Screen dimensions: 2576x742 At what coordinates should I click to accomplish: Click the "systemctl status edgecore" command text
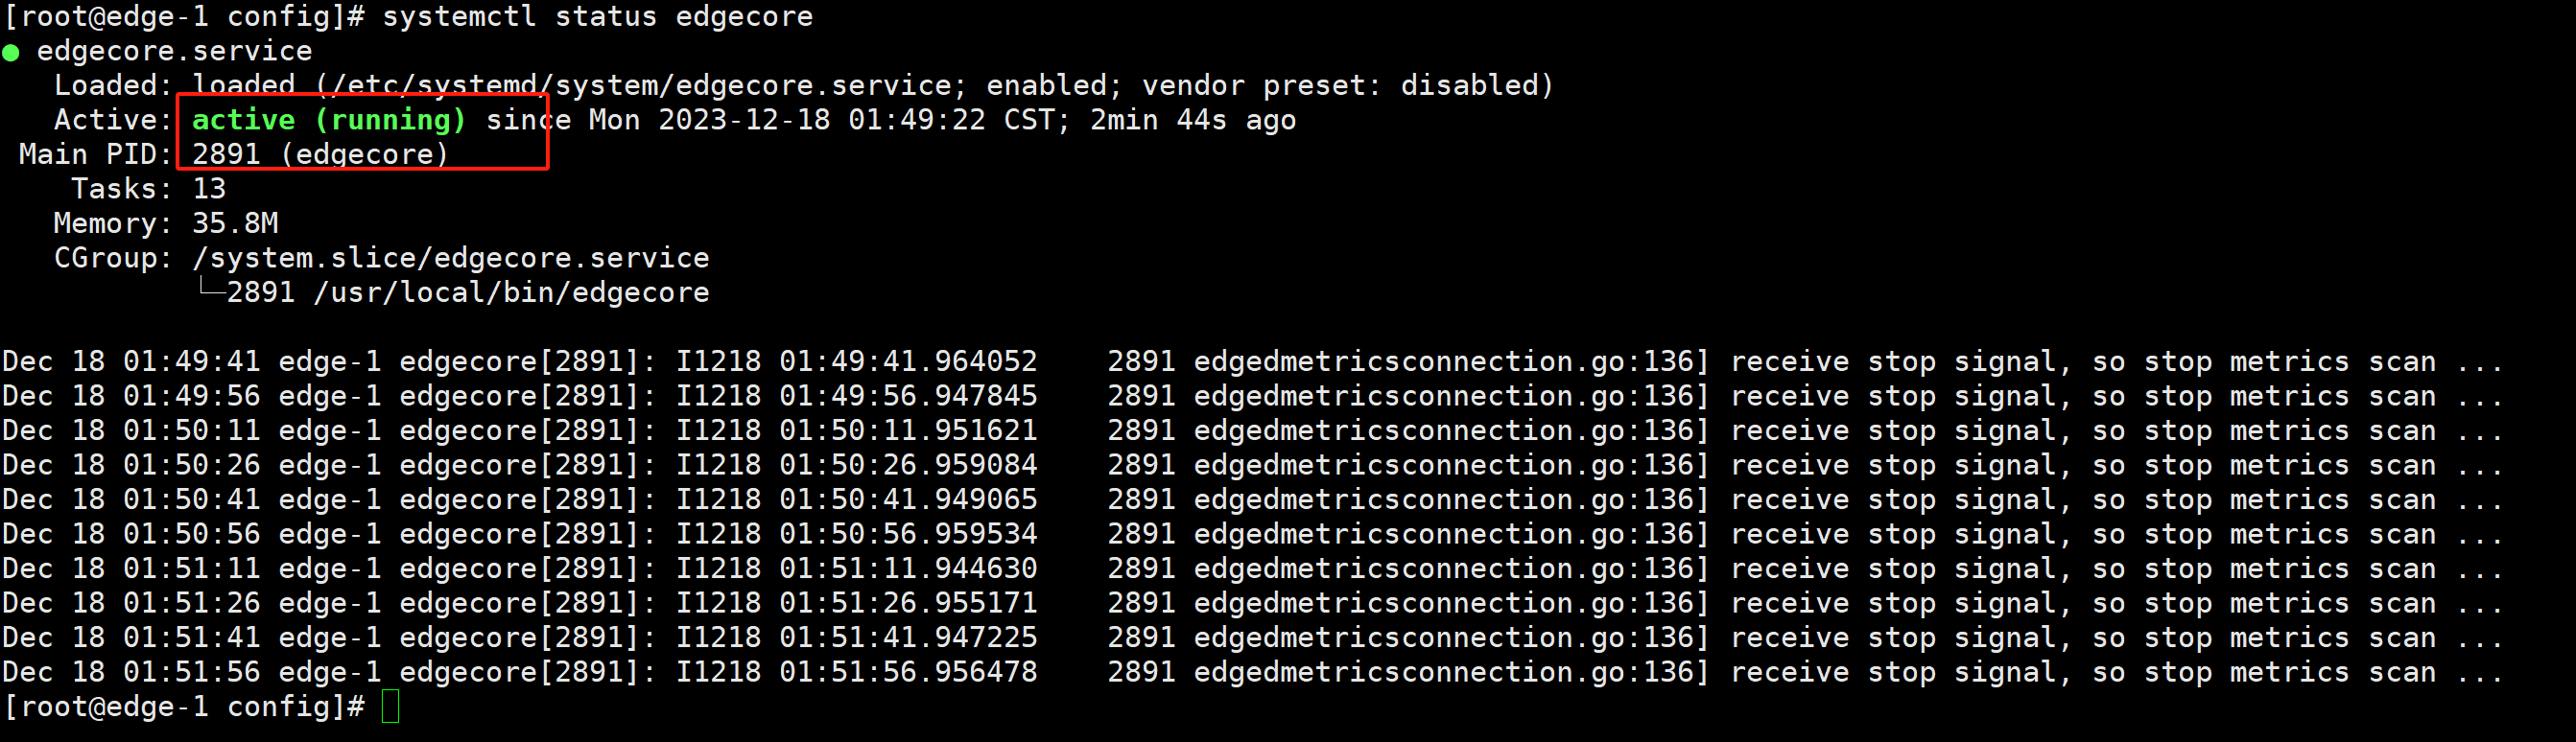[x=597, y=17]
